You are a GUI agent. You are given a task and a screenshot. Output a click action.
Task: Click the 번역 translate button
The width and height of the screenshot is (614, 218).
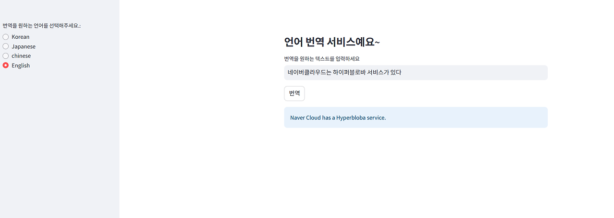click(x=295, y=93)
